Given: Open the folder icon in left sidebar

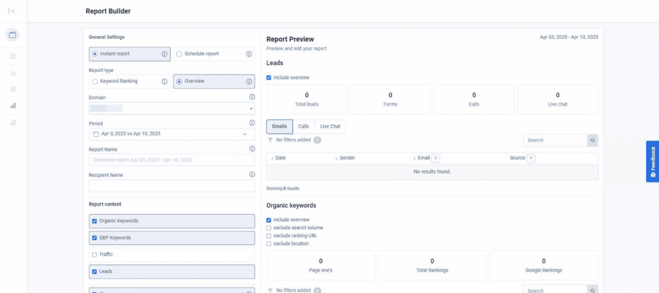Looking at the screenshot, I should [x=12, y=35].
